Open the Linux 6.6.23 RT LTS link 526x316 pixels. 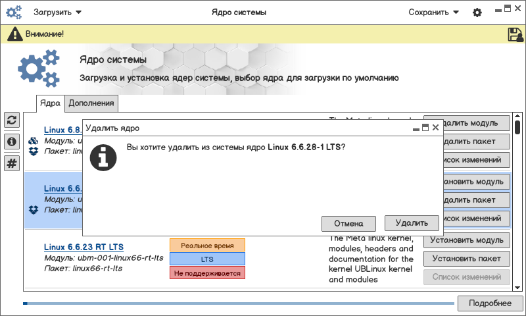84,247
